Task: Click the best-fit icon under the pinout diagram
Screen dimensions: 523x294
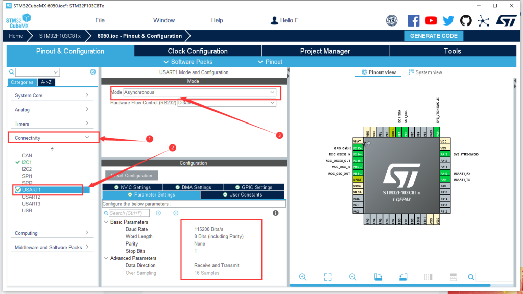Action: [x=327, y=277]
